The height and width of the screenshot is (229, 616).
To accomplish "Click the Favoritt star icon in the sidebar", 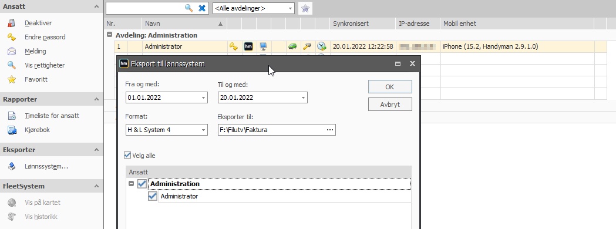I will pyautogui.click(x=12, y=79).
